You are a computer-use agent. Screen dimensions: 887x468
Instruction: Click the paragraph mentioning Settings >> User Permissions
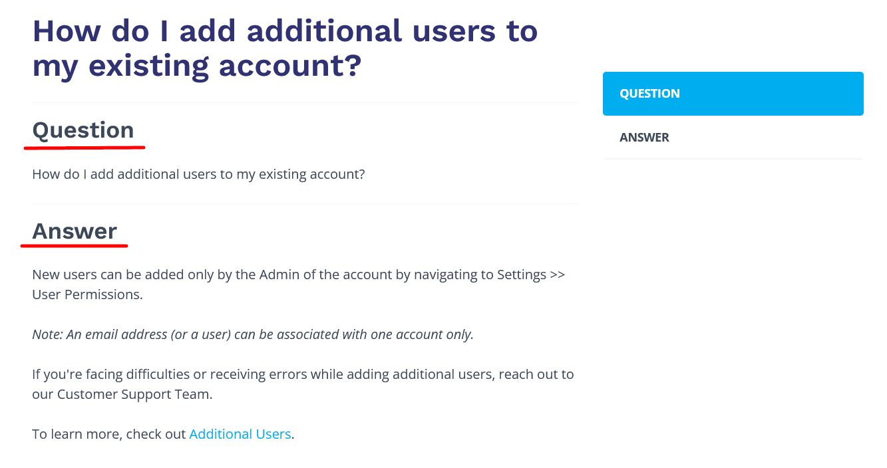pyautogui.click(x=298, y=274)
